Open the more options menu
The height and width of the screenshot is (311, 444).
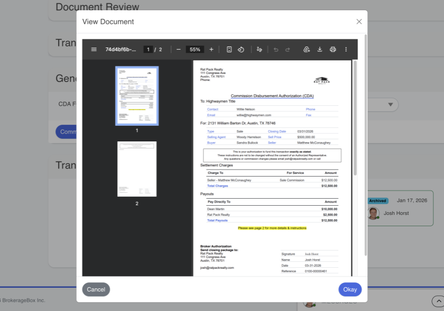pyautogui.click(x=346, y=49)
